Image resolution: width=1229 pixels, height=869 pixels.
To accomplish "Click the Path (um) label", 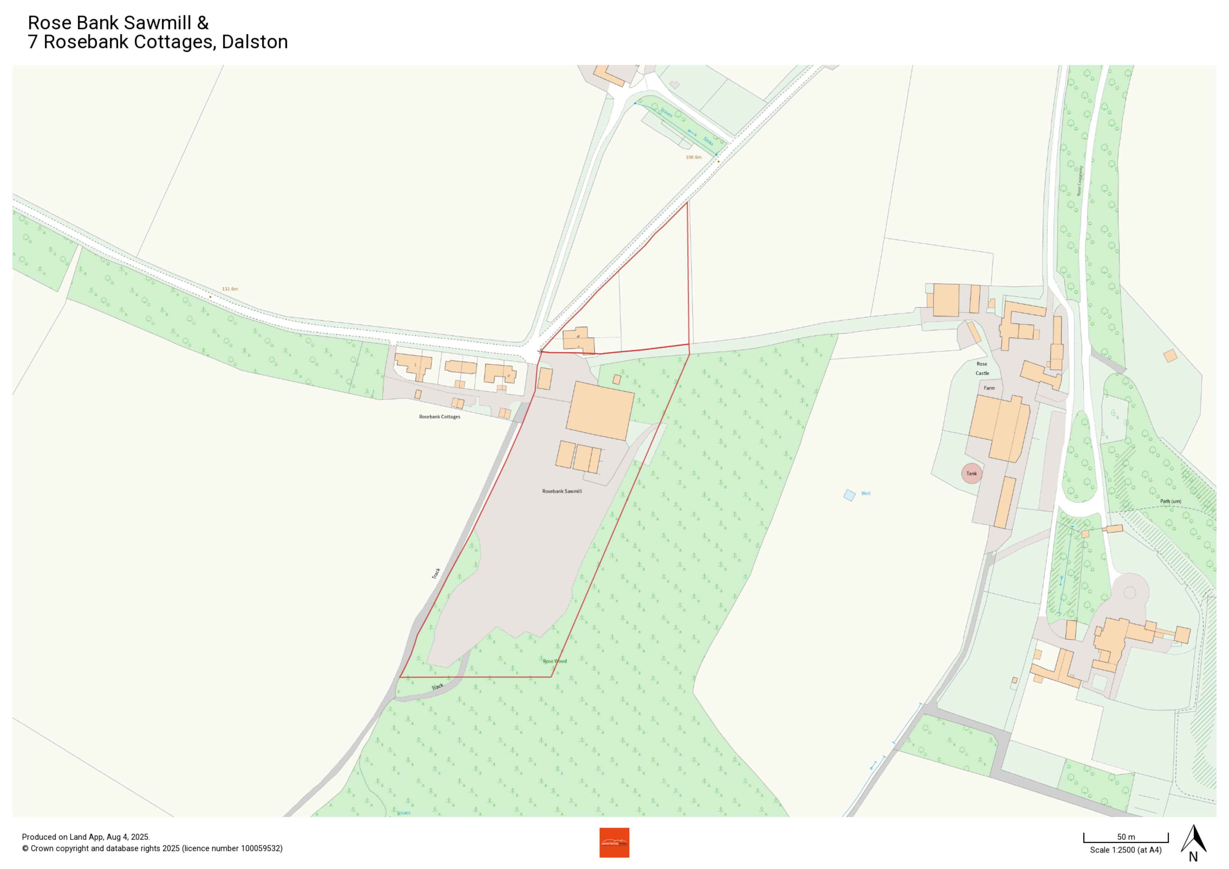I will [x=1170, y=501].
